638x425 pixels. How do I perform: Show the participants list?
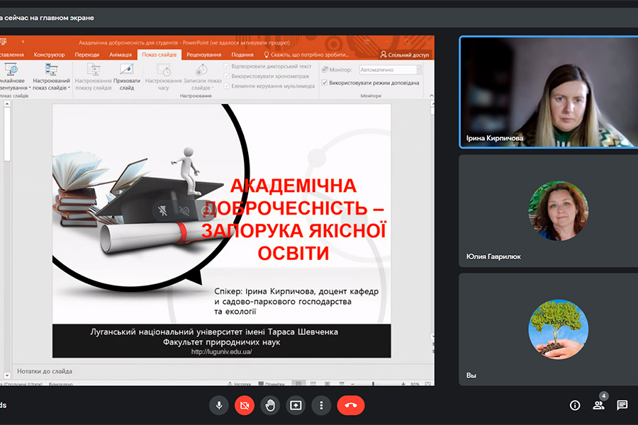tap(598, 405)
